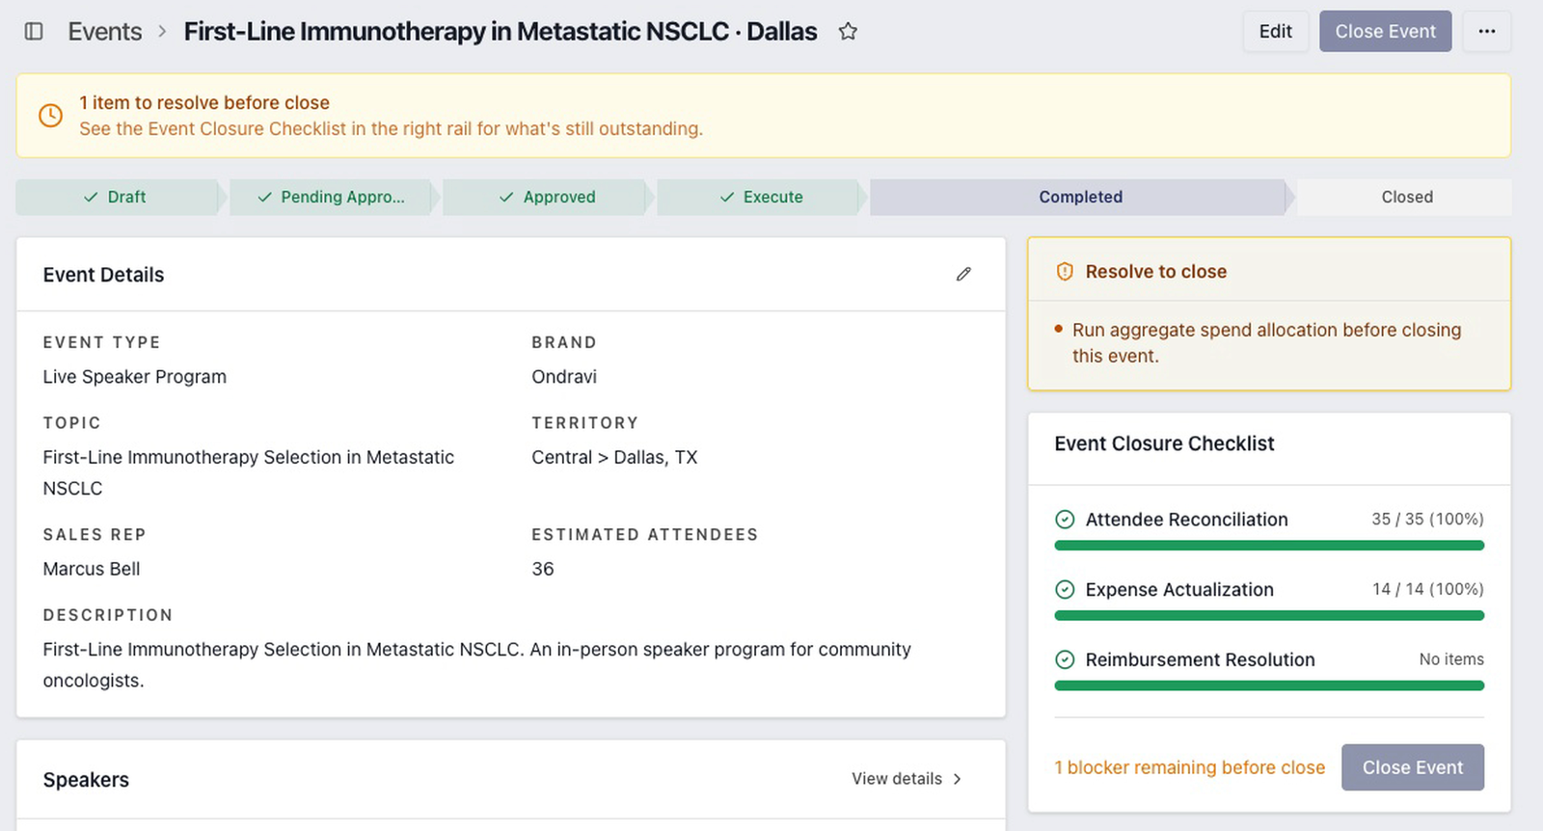
Task: Click the '1 item to resolve before close' banner title
Action: pos(204,103)
